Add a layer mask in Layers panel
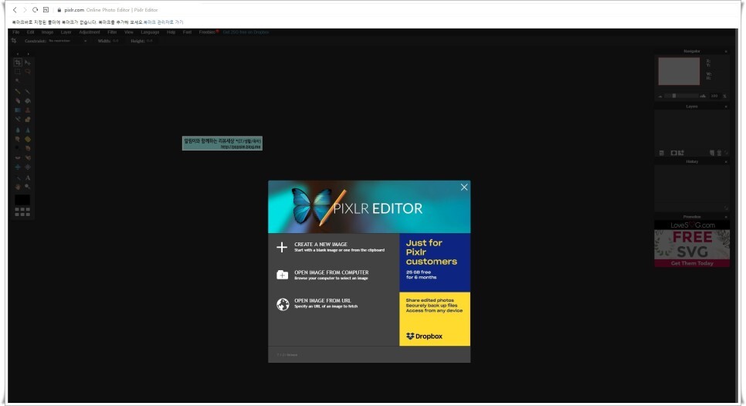The height and width of the screenshot is (406, 746). 673,153
